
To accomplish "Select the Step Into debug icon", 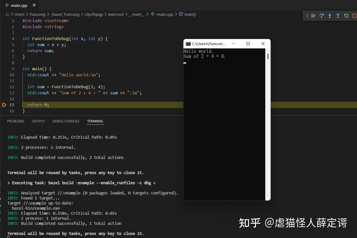I will click(x=330, y=15).
